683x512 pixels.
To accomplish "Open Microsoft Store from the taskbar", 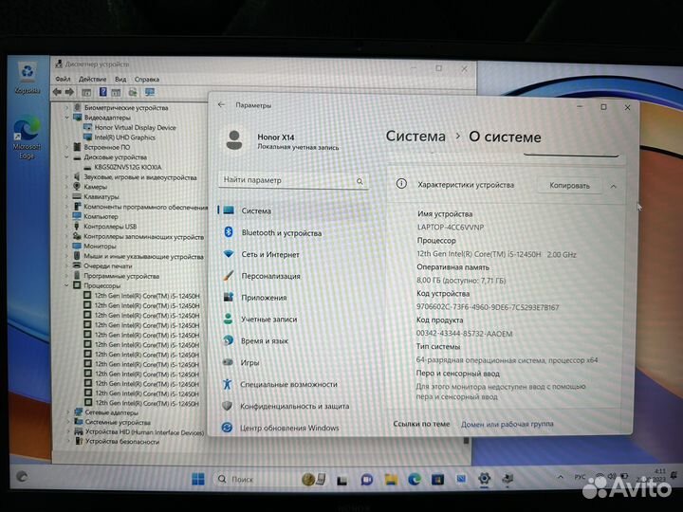I will point(437,480).
